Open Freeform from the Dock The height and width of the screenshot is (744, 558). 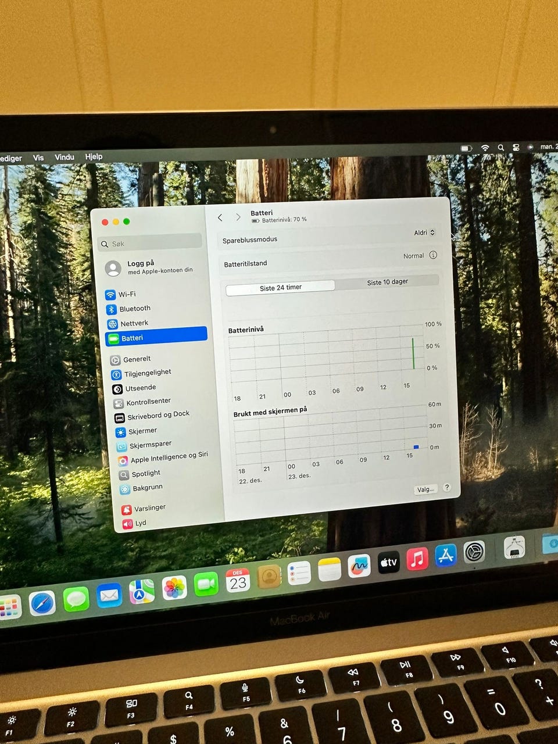[359, 566]
